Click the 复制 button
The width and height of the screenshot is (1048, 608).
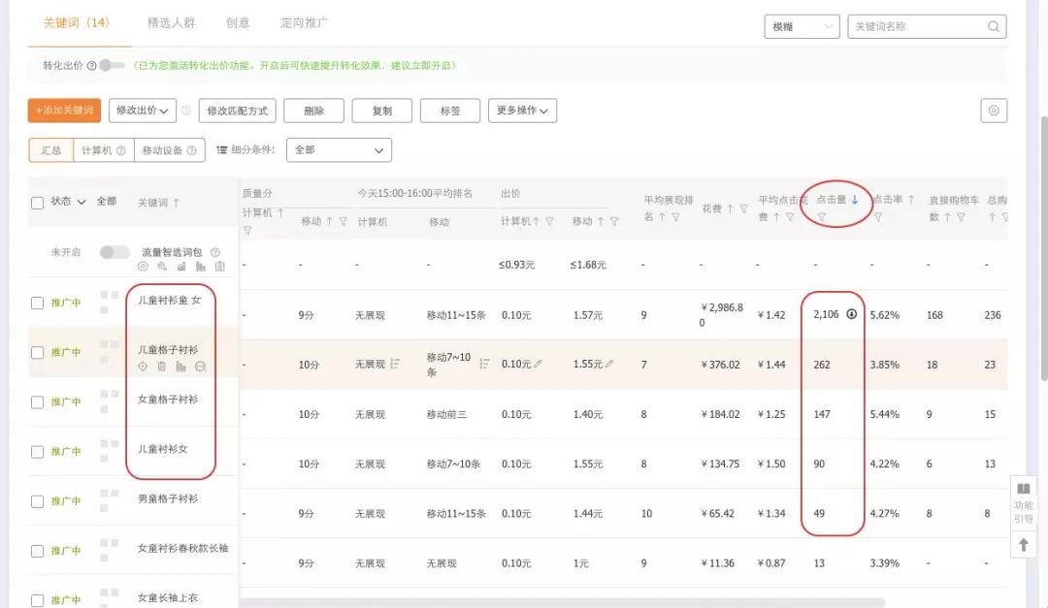pyautogui.click(x=382, y=111)
